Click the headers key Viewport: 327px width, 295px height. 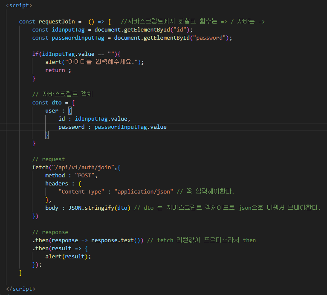57,184
